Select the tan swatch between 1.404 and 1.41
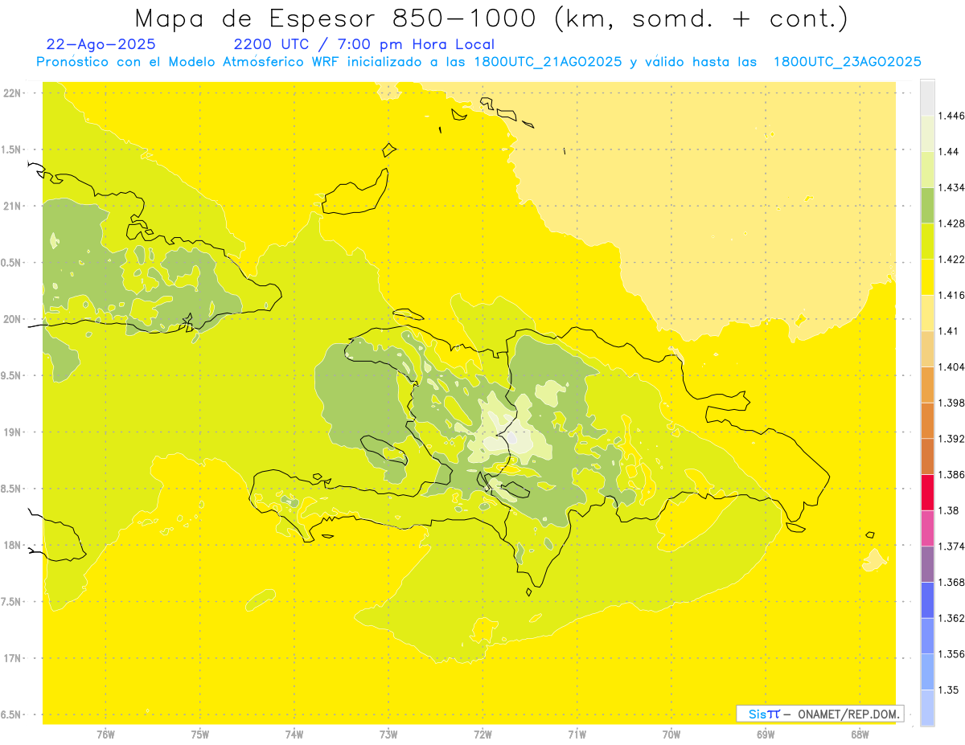Viewport: 965px width, 745px height. (927, 349)
